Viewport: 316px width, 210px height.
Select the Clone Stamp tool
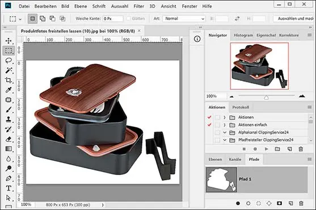click(9, 119)
